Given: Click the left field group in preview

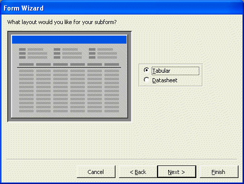Looking at the screenshot, I should tap(33, 53).
